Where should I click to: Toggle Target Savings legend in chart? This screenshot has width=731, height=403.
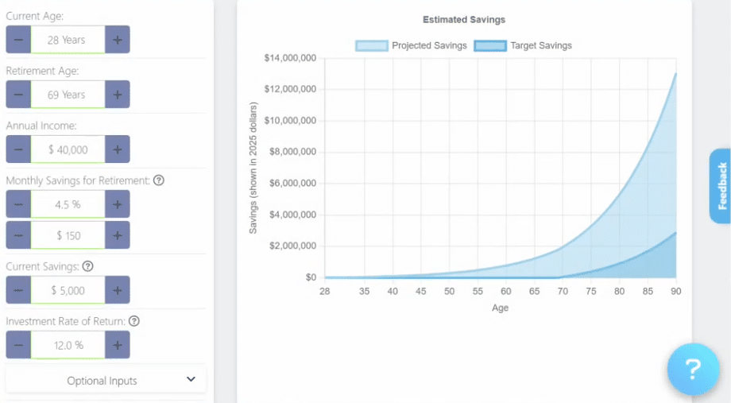tap(523, 45)
